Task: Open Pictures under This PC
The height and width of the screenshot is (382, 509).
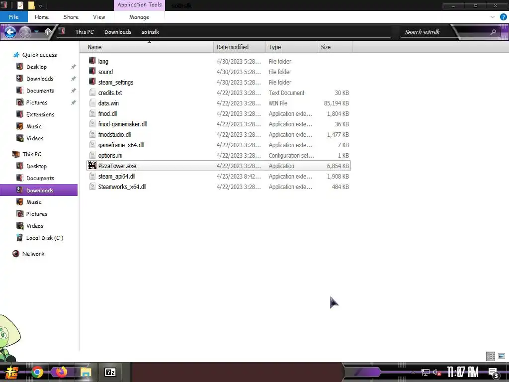Action: 37,214
